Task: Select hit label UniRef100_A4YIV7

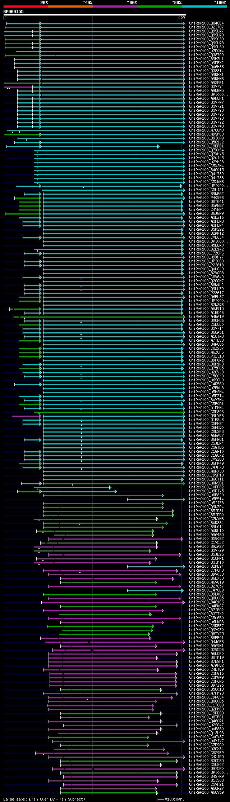Action: (206, 741)
